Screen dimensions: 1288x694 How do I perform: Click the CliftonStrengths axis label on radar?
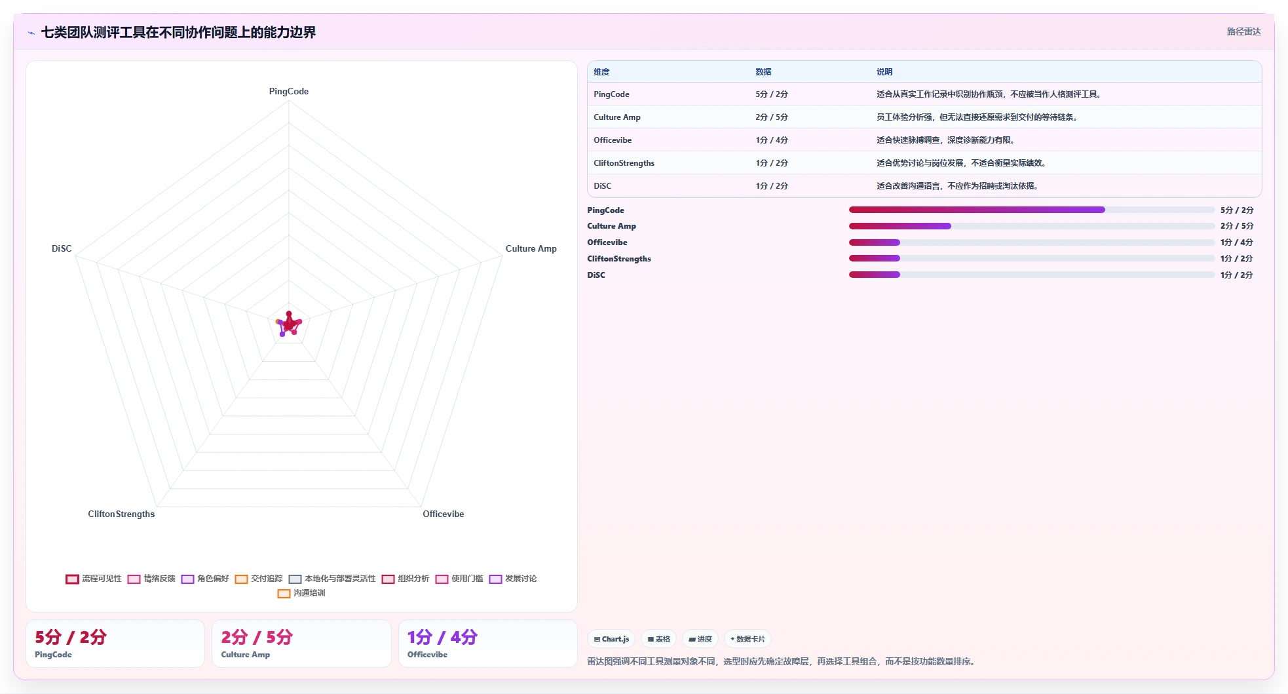(x=121, y=514)
